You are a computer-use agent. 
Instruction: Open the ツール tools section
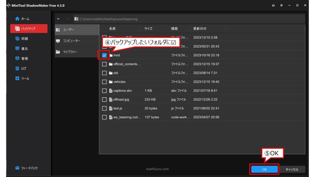click(x=22, y=78)
